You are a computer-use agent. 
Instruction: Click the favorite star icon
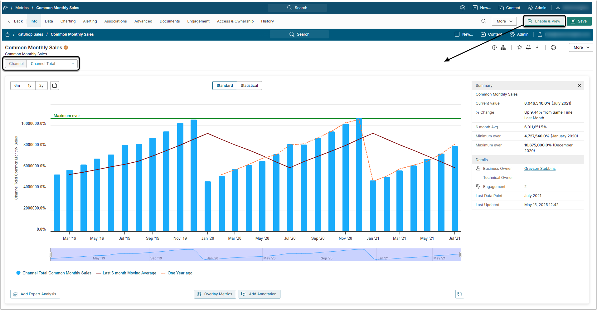[x=519, y=47]
